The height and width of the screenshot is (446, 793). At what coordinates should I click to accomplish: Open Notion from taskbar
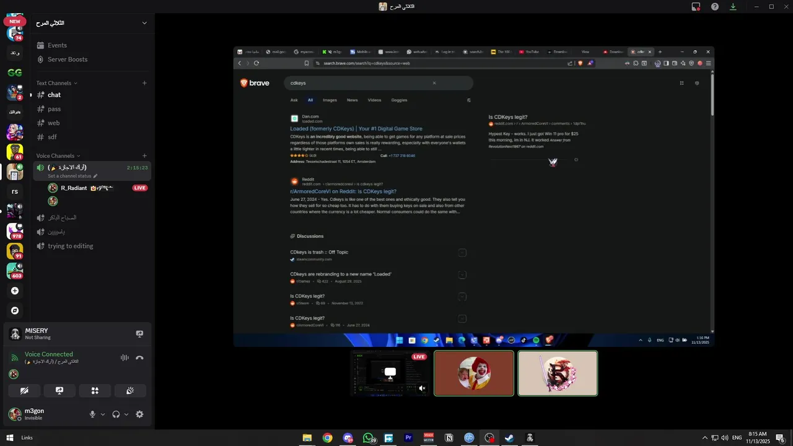[449, 438]
